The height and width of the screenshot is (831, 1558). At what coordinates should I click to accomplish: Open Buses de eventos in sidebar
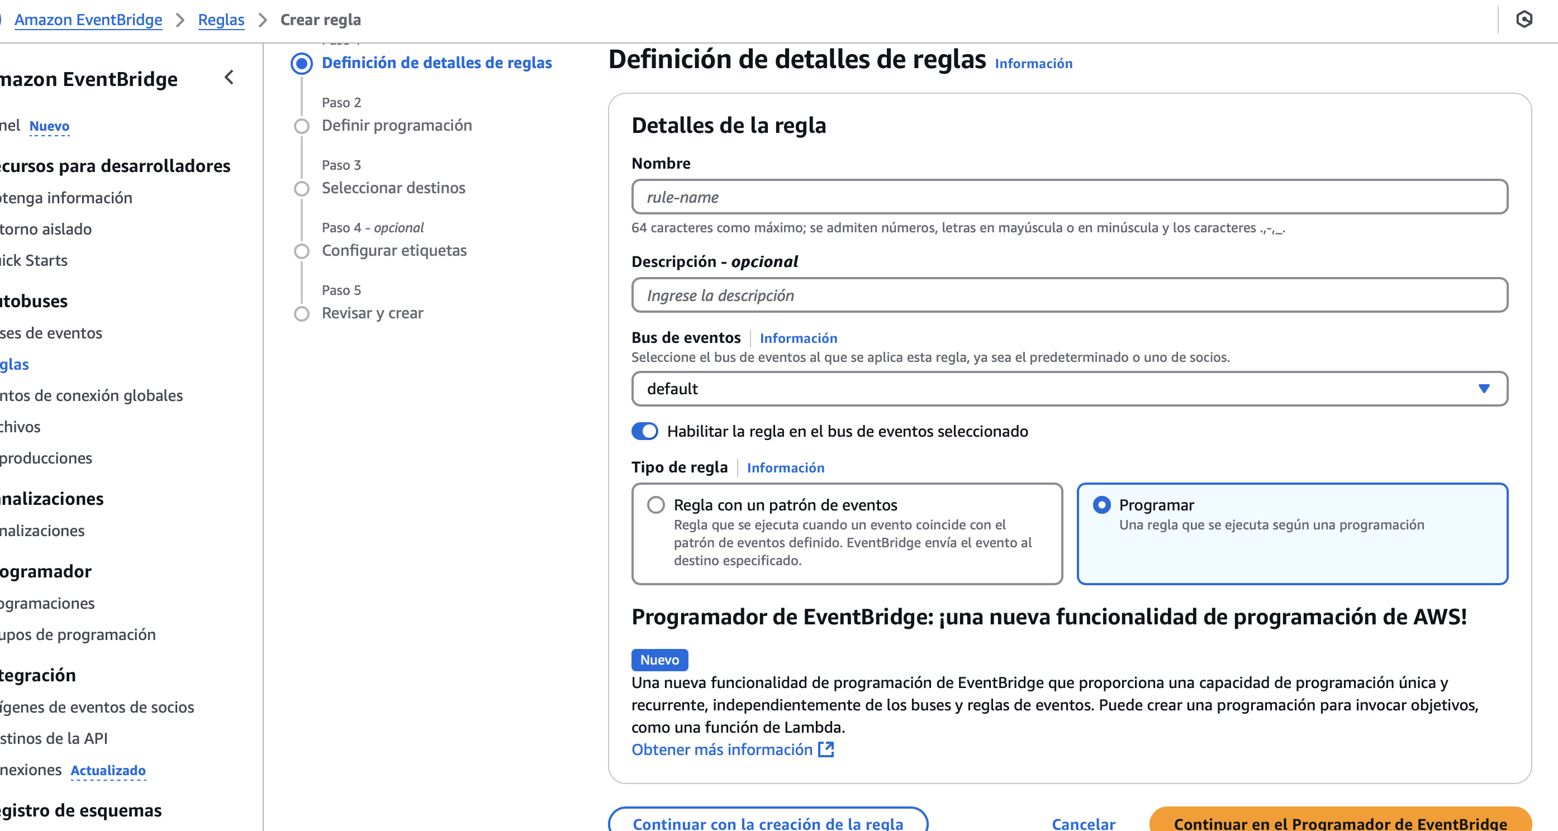pyautogui.click(x=51, y=333)
